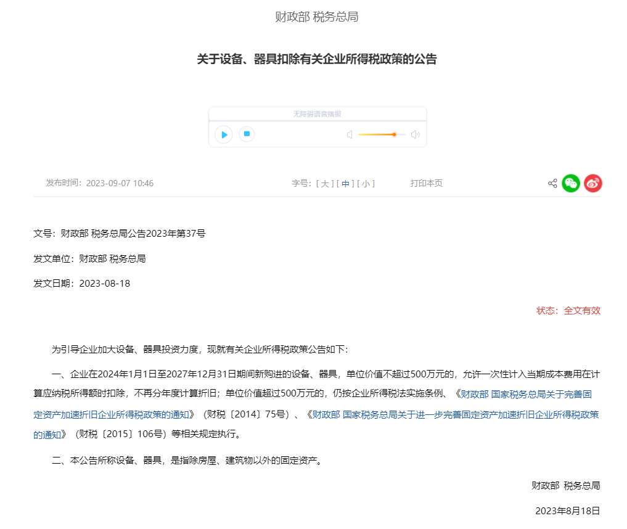Share the announcement via red Weibo icon
The width and height of the screenshot is (627, 529).
coord(592,183)
